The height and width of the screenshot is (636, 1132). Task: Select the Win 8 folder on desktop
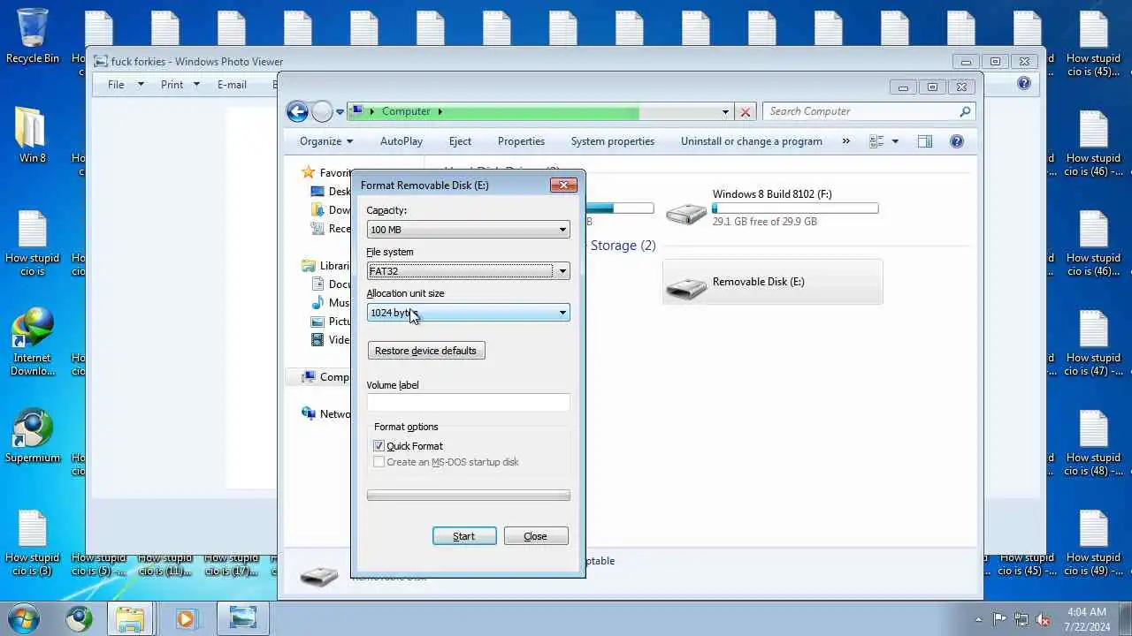pyautogui.click(x=33, y=135)
